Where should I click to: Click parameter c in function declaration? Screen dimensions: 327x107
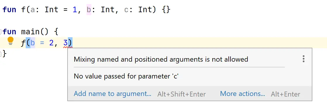click(126, 10)
